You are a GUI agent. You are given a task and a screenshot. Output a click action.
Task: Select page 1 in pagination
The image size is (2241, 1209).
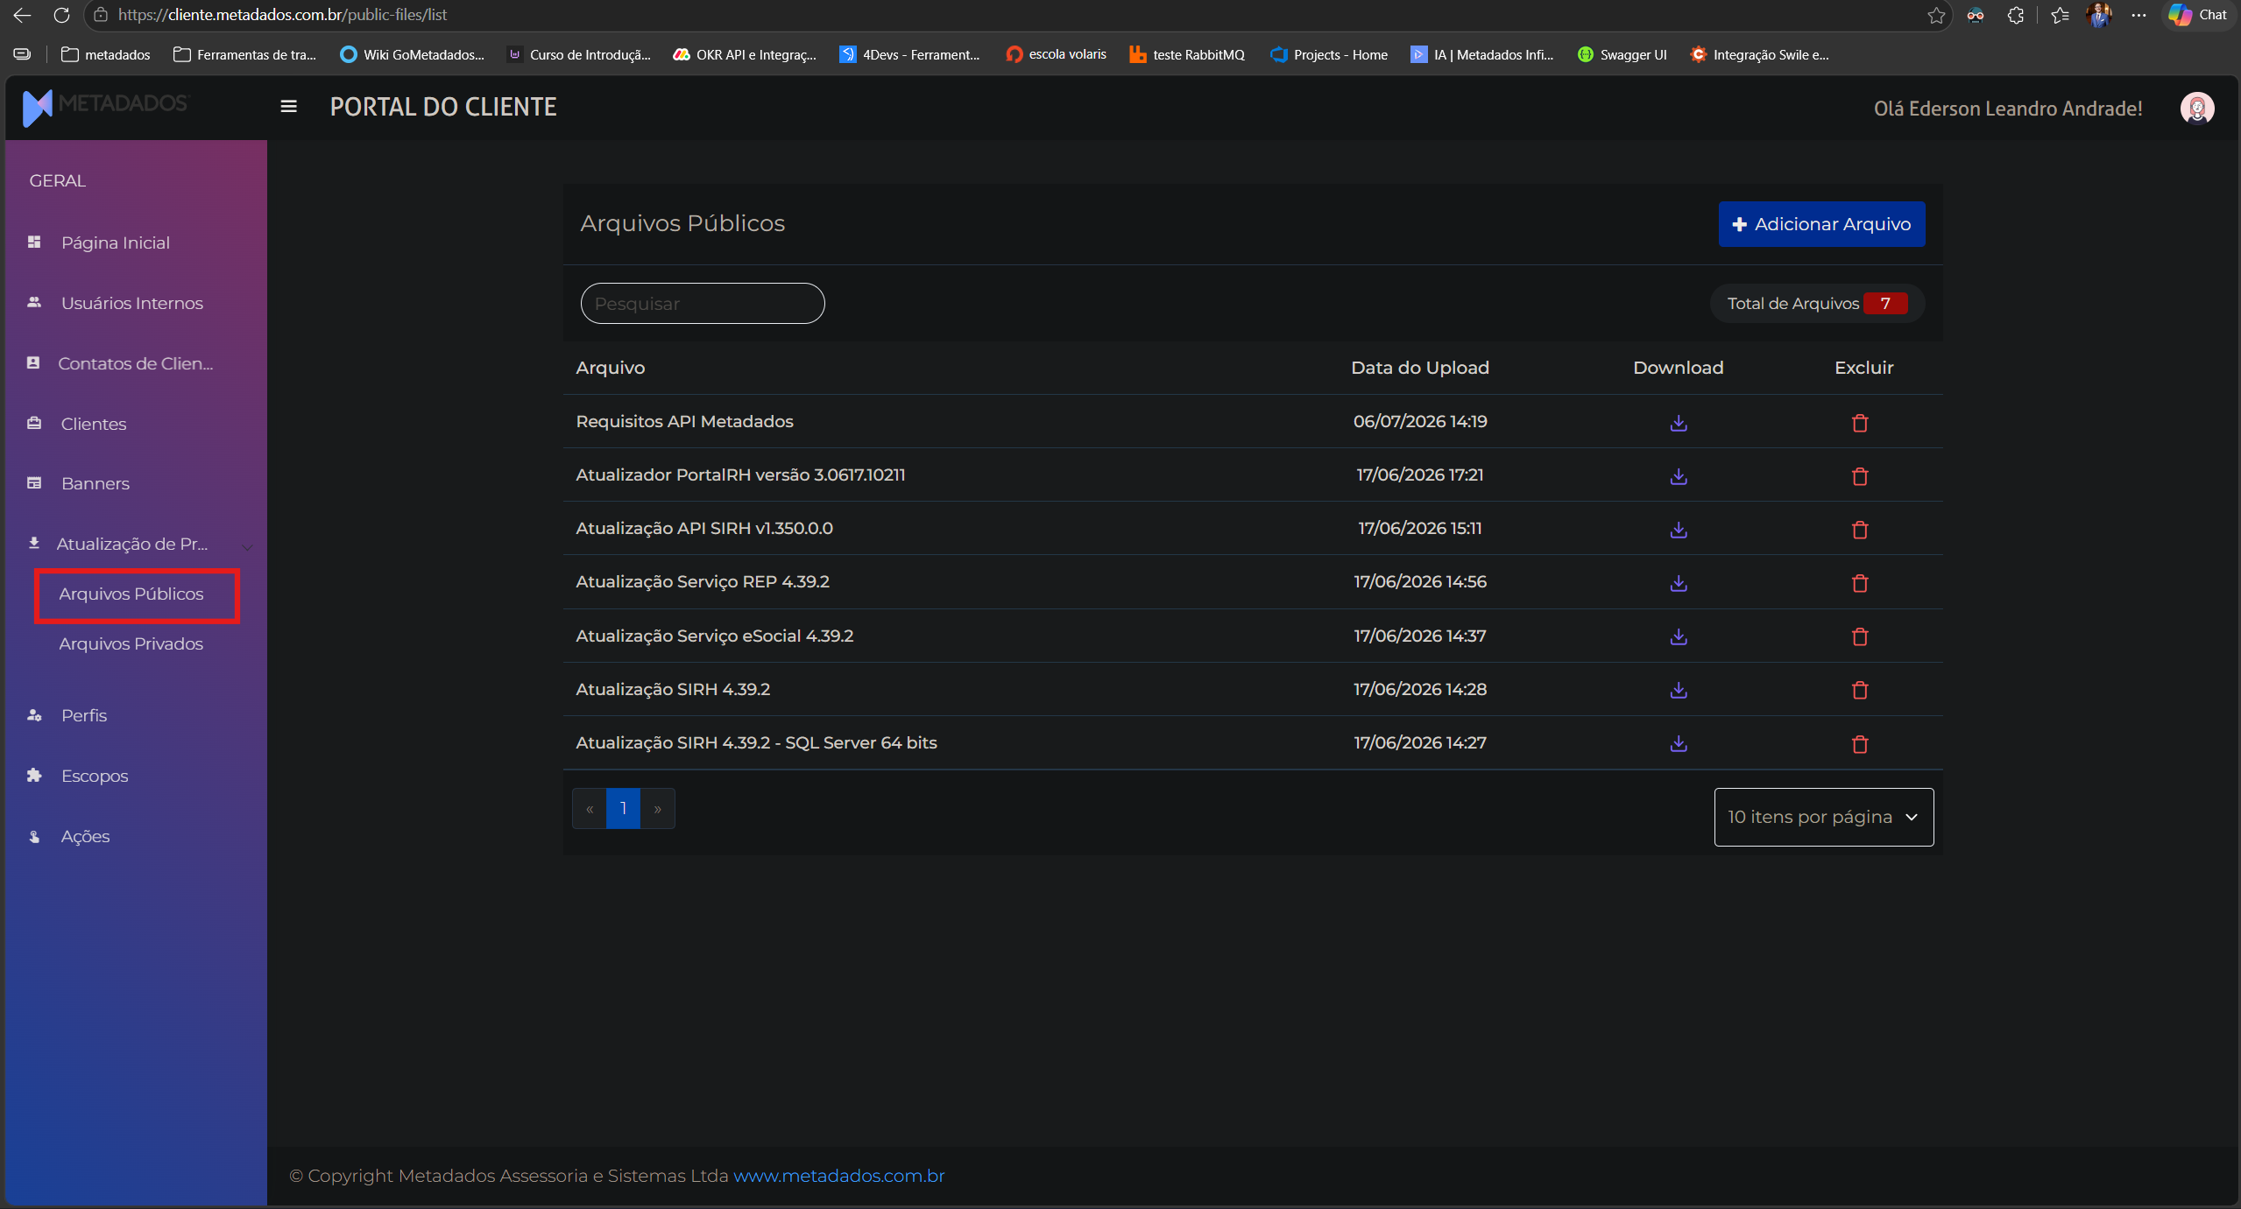pos(623,809)
